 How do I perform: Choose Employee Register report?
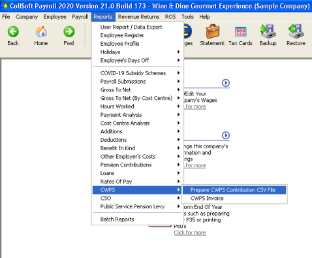[138, 35]
